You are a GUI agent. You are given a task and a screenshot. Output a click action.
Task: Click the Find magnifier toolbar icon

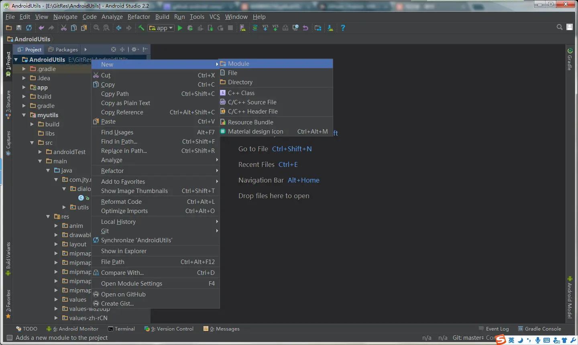point(96,28)
